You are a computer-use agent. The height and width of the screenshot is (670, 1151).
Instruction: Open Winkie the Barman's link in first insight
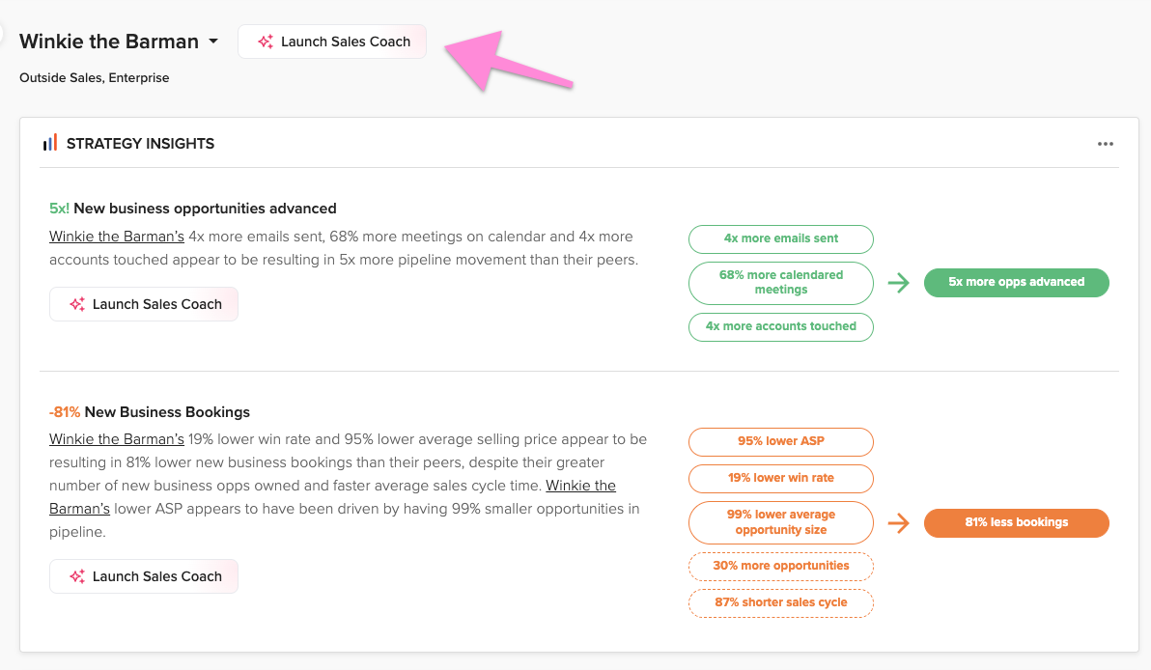(x=117, y=237)
